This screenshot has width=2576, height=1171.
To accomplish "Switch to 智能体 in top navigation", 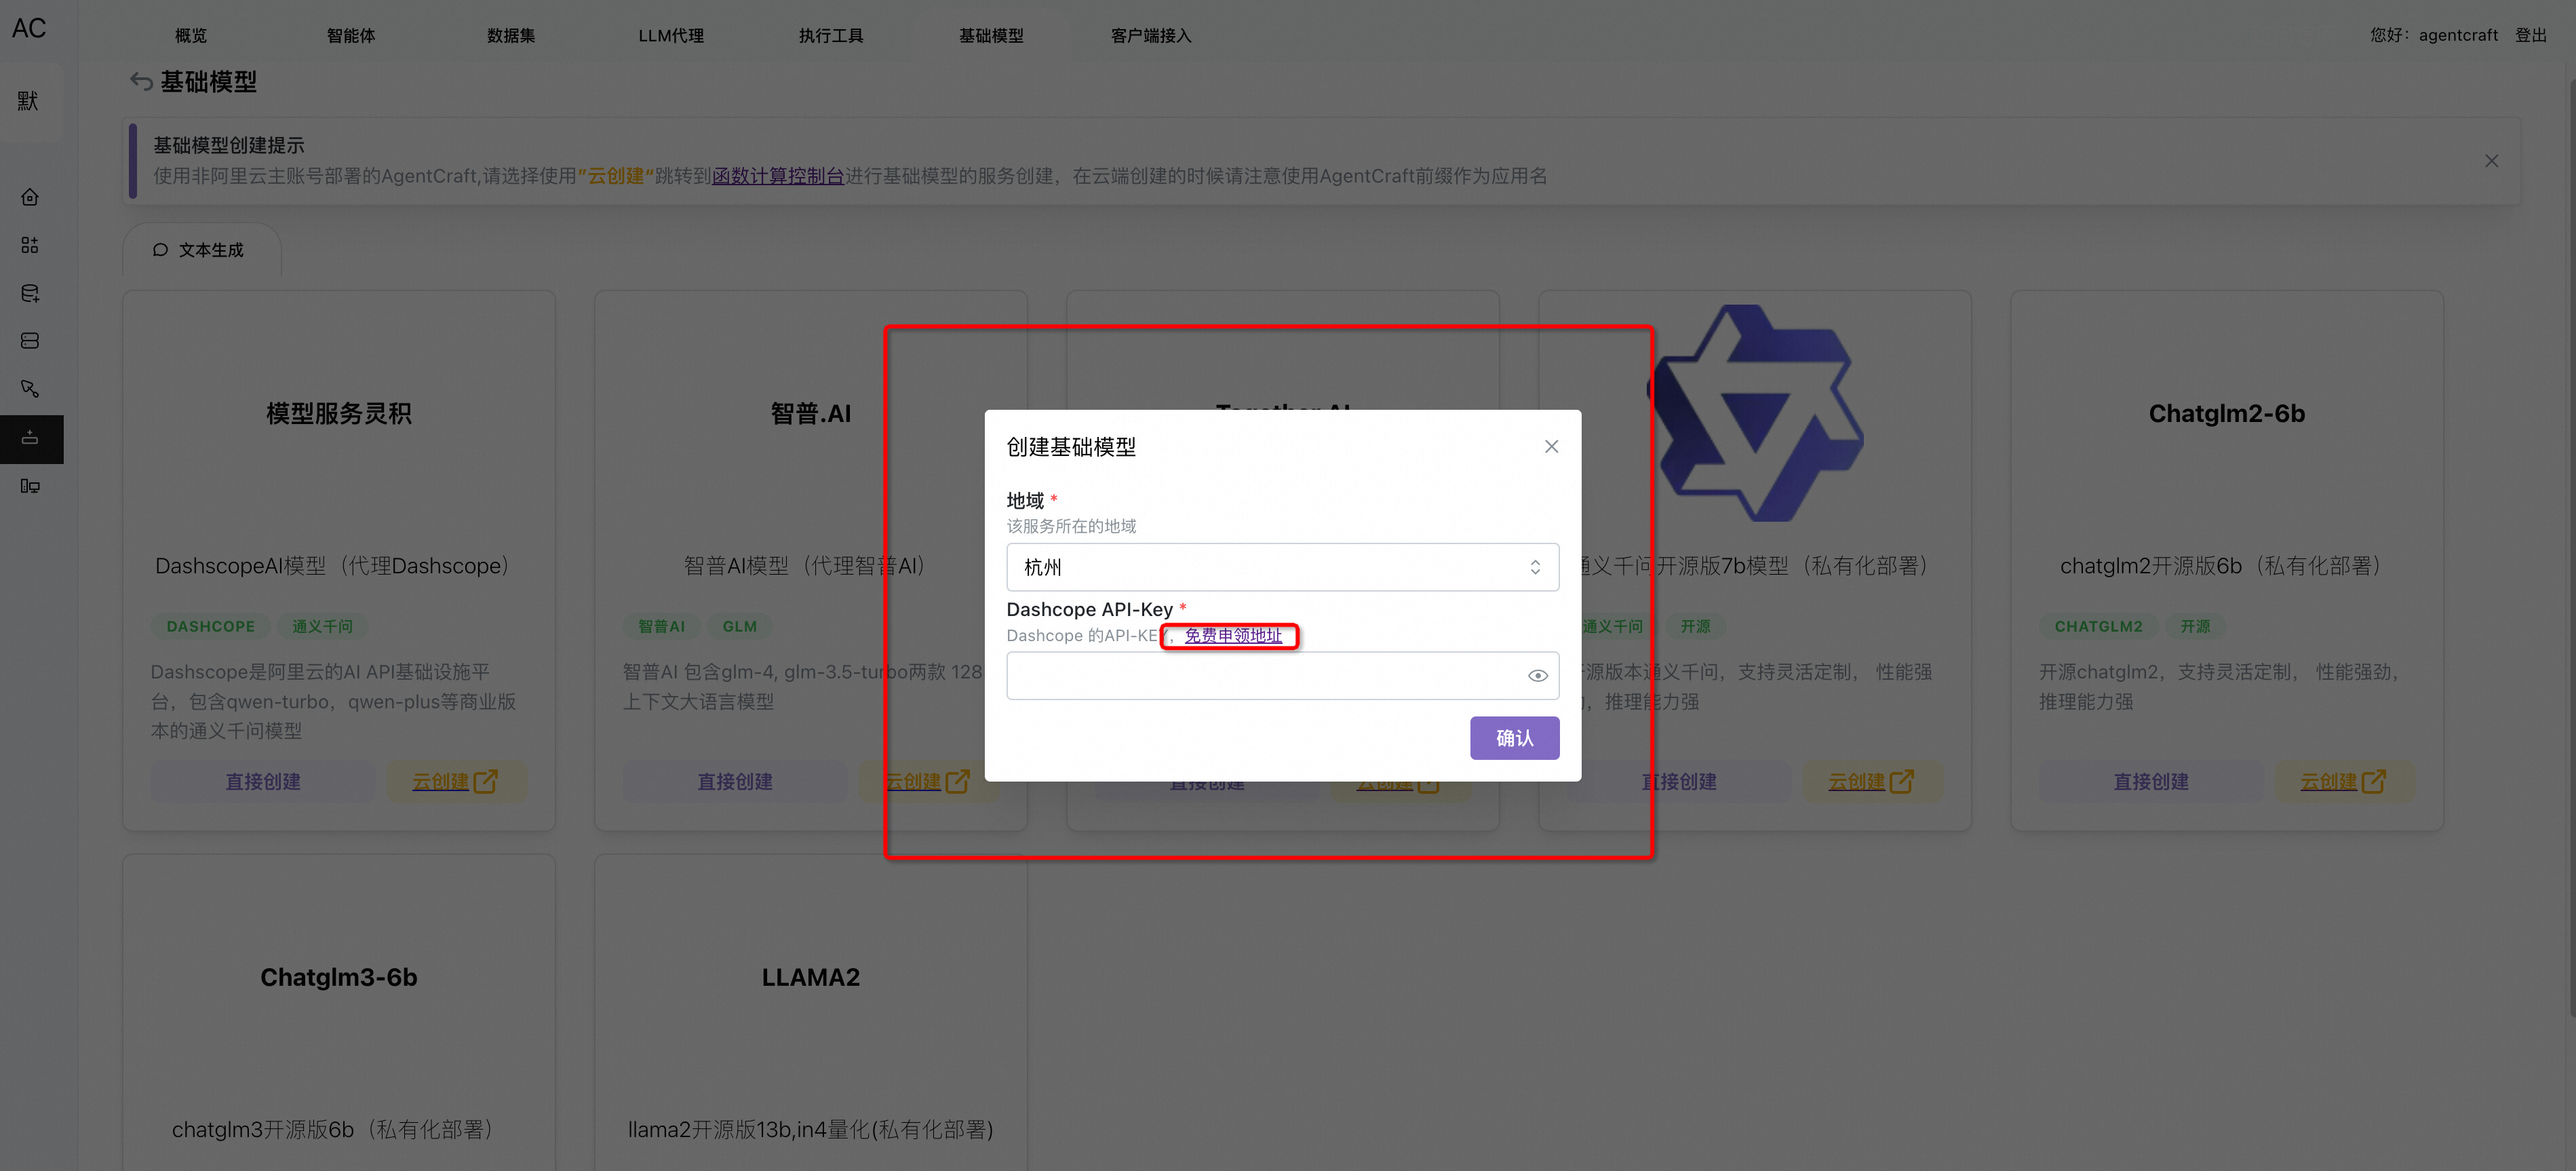I will coord(351,36).
